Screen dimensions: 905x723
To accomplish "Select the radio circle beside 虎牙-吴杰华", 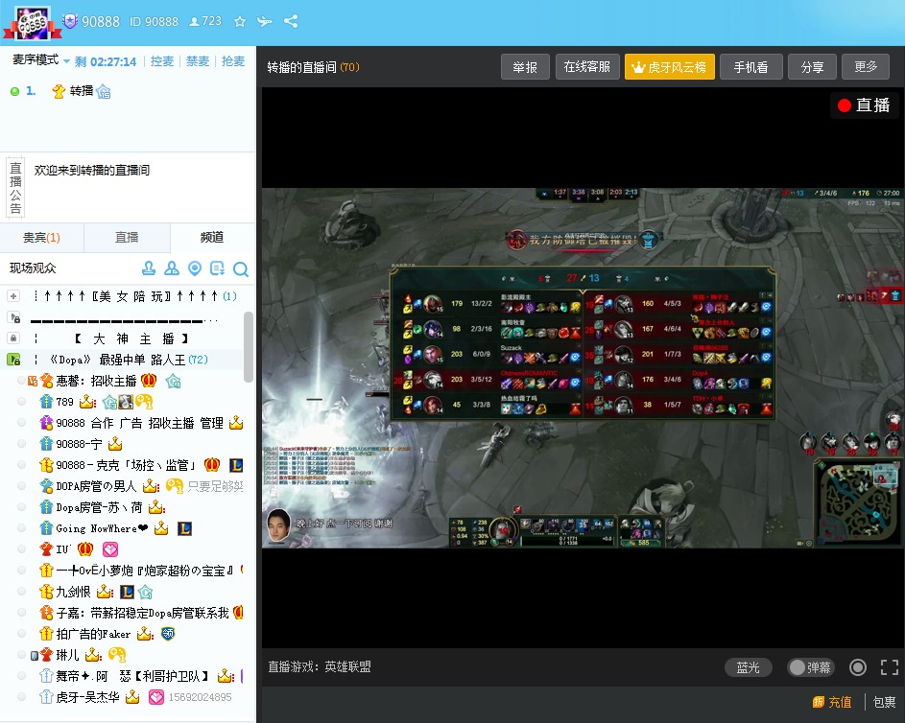I will point(22,697).
